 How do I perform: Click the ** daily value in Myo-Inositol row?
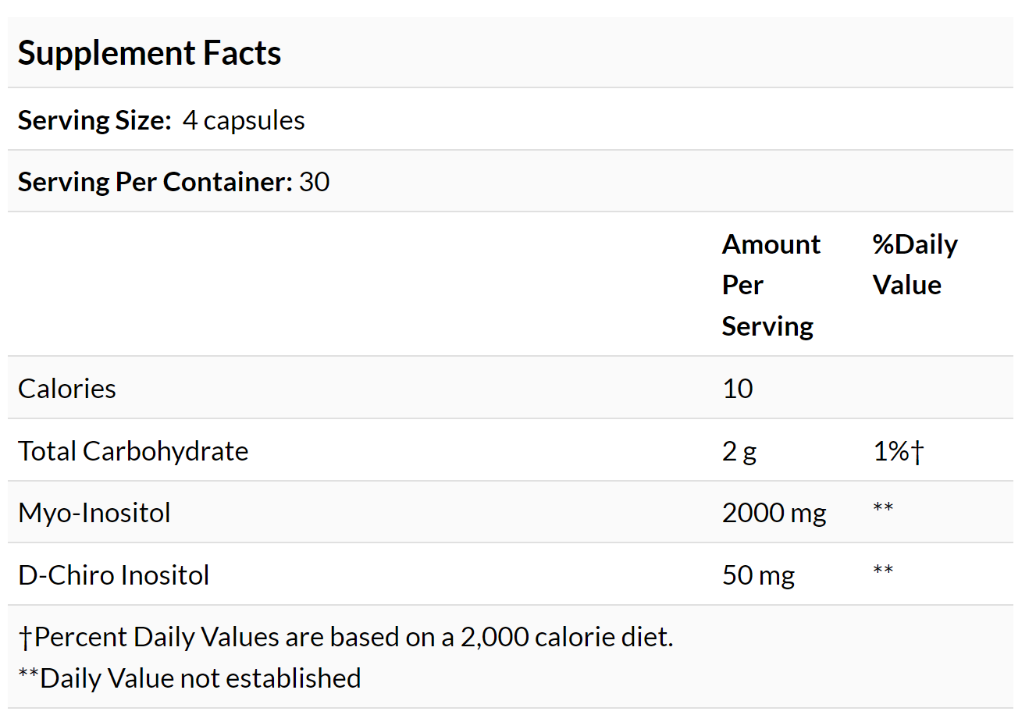(x=883, y=509)
